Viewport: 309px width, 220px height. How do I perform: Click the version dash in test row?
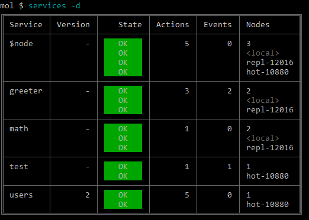88,167
